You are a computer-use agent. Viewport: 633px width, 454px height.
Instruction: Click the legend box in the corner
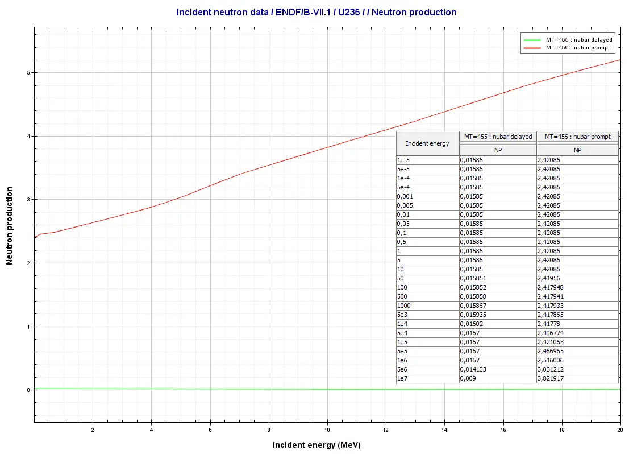click(x=567, y=44)
